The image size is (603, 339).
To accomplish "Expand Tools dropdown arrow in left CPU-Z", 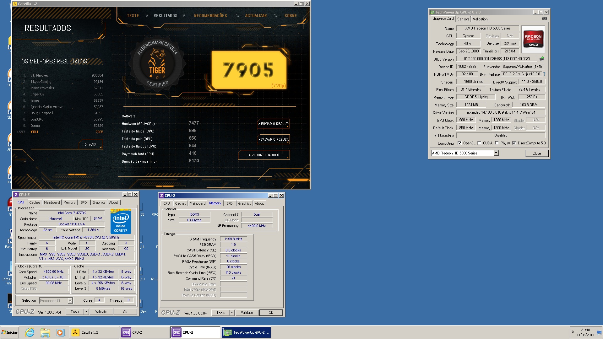I will (x=86, y=312).
